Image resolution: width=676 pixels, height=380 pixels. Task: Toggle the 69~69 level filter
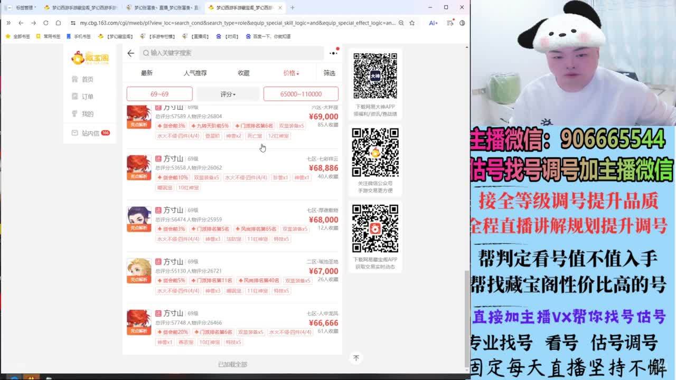[x=159, y=94]
